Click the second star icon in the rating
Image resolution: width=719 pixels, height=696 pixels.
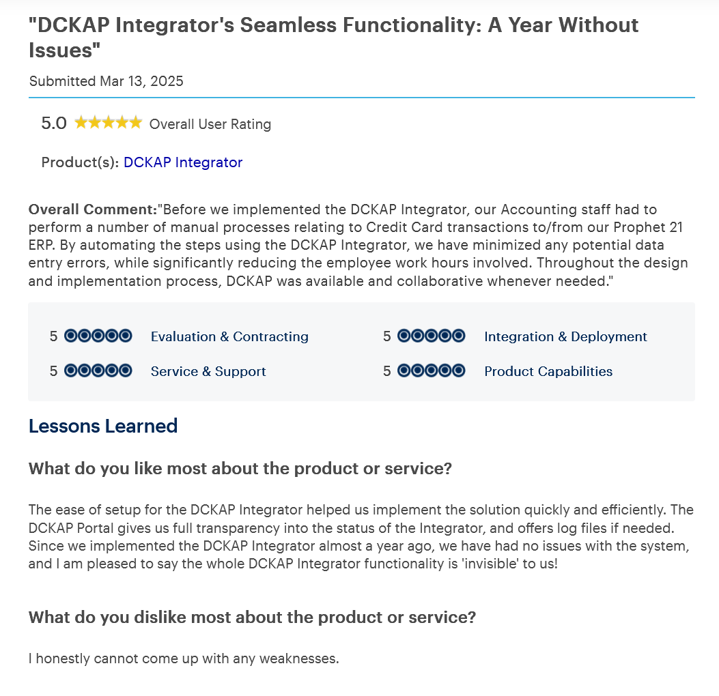click(96, 122)
